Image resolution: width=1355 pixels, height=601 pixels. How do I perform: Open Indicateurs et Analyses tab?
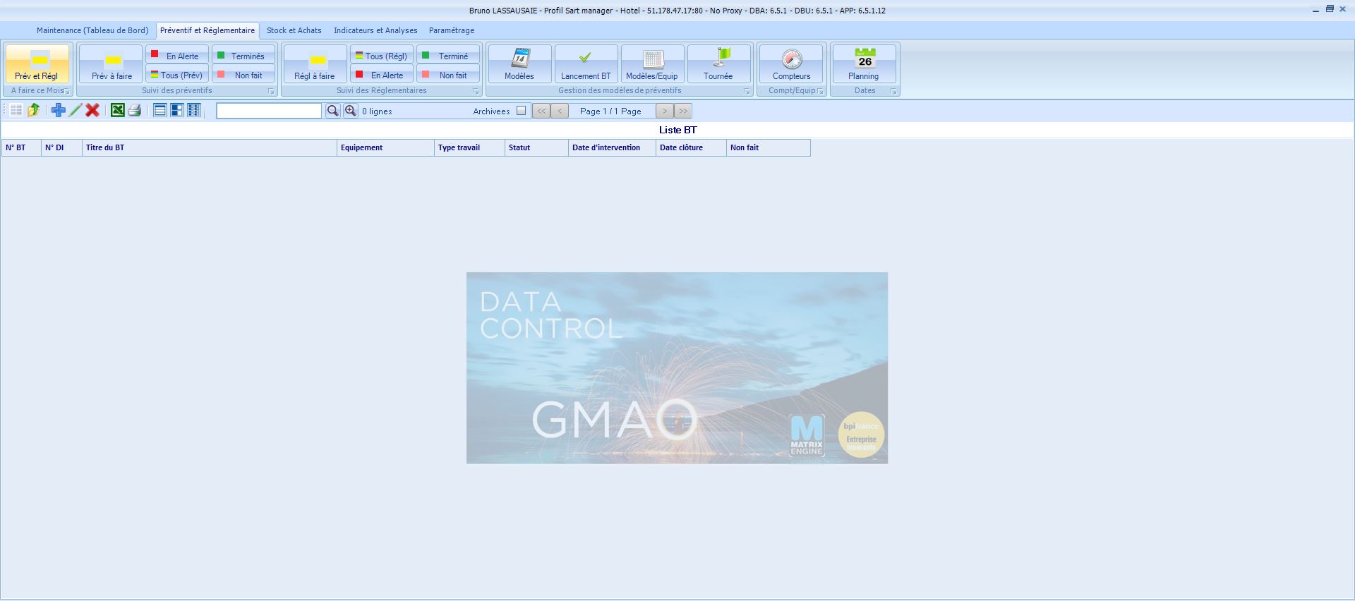point(375,30)
